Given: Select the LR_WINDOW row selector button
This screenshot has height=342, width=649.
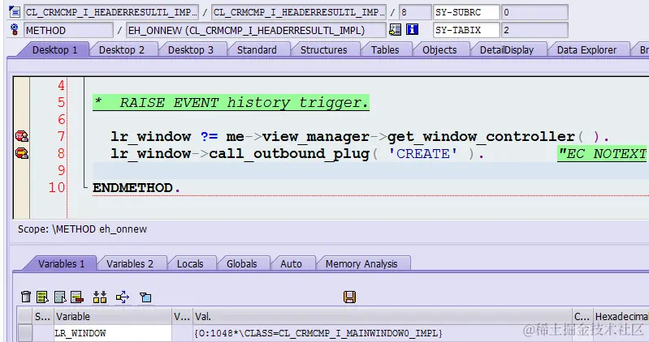Looking at the screenshot, I should point(25,333).
